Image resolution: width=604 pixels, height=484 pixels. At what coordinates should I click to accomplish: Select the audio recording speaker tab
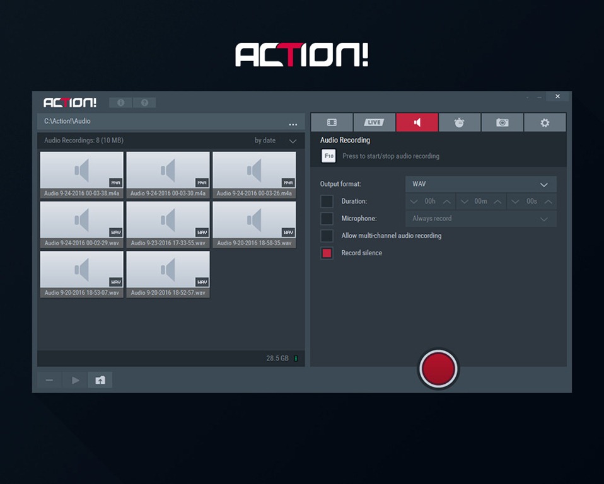(417, 122)
